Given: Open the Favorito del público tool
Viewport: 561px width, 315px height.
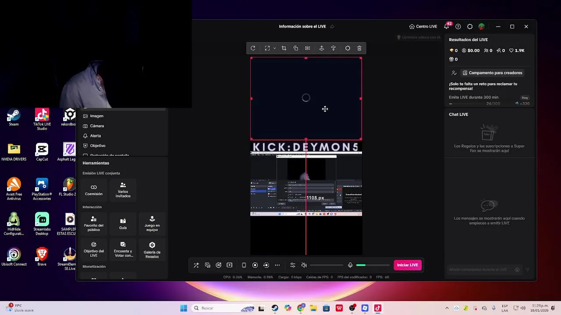Looking at the screenshot, I should pyautogui.click(x=94, y=224).
